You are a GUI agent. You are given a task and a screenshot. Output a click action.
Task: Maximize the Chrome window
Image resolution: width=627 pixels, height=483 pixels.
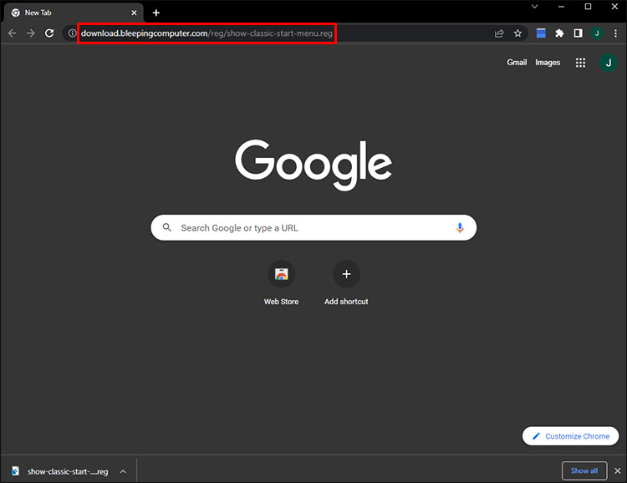[588, 7]
